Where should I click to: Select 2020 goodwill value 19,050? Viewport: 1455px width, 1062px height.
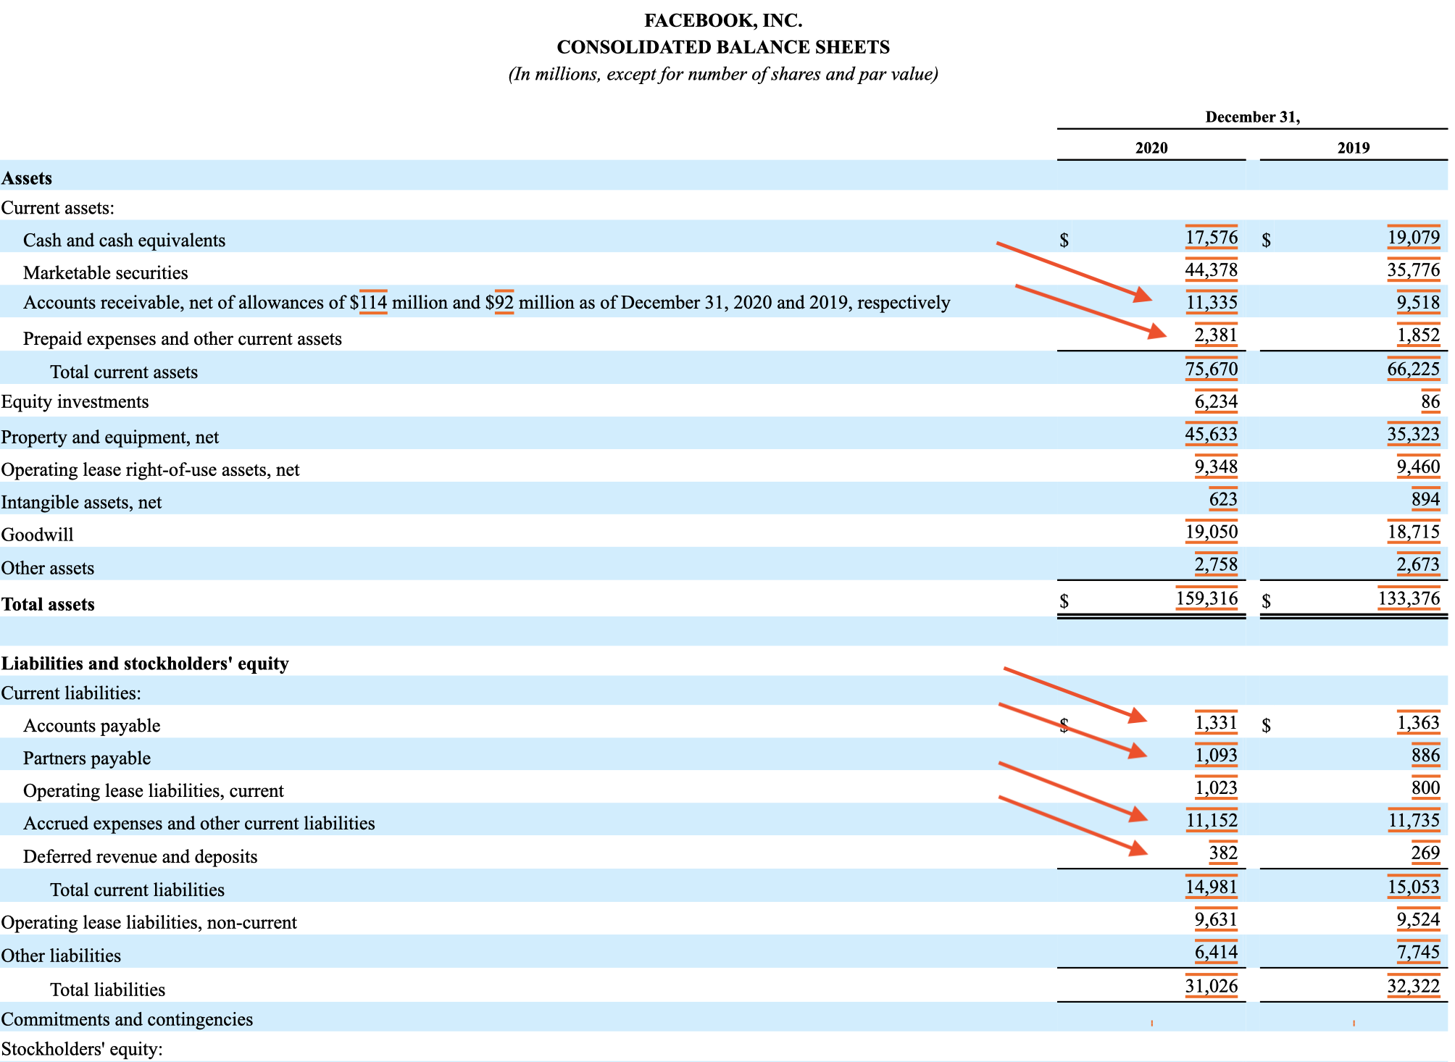click(x=1211, y=532)
